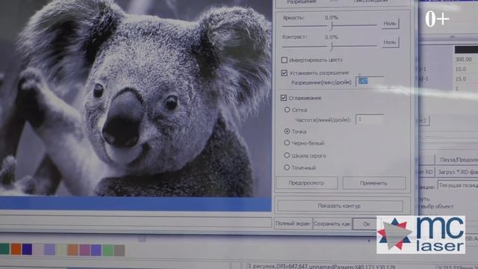The height and width of the screenshot is (269, 478).
Task: Select the Точка radio option
Action: pos(287,132)
